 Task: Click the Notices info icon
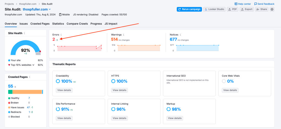click(x=181, y=35)
